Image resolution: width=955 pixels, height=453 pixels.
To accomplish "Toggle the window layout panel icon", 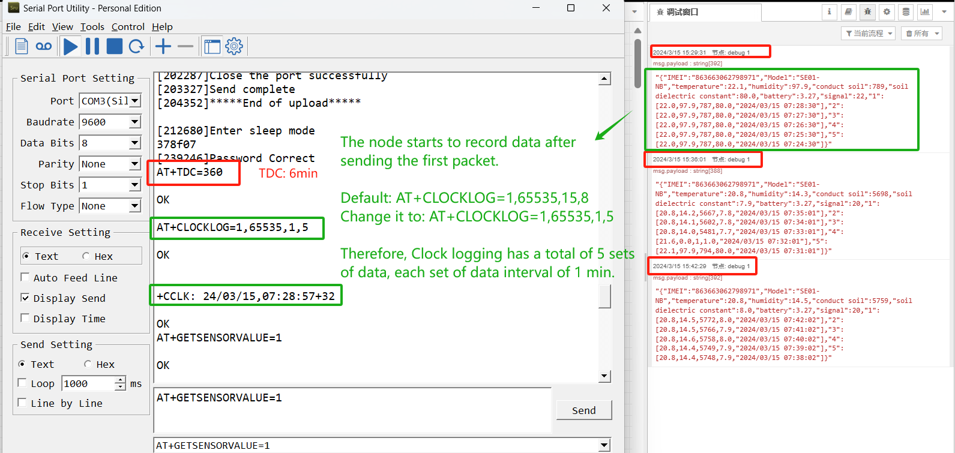I will 212,46.
